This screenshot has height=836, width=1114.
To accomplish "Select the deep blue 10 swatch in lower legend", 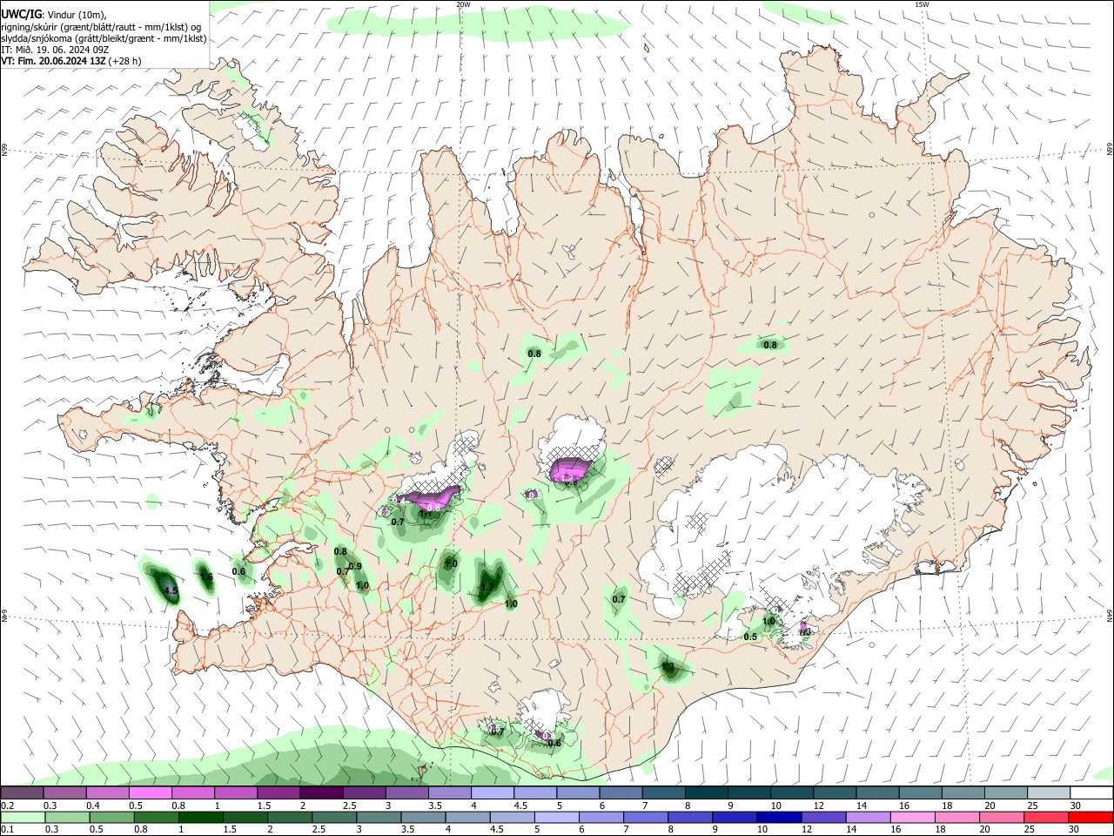I will coord(778,817).
